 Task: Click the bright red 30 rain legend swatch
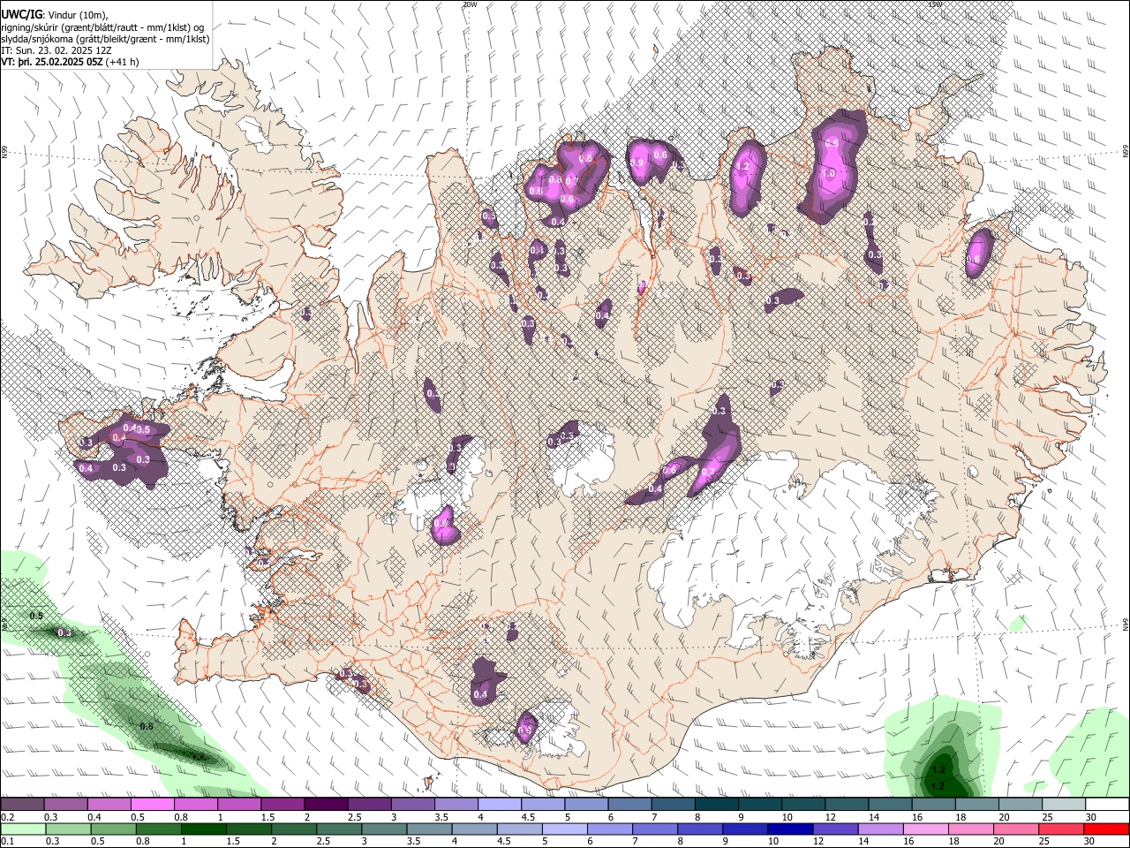tap(1105, 829)
